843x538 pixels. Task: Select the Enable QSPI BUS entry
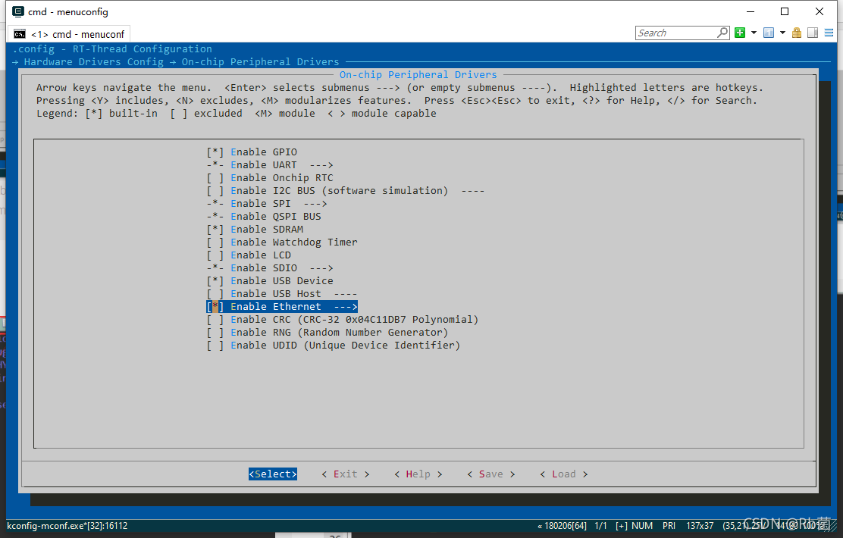pyautogui.click(x=264, y=217)
